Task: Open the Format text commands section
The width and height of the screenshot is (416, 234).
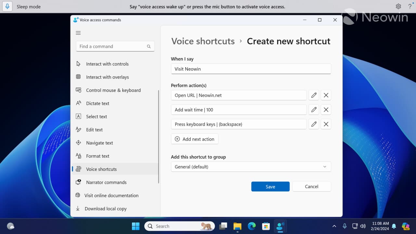Action: 98,156
